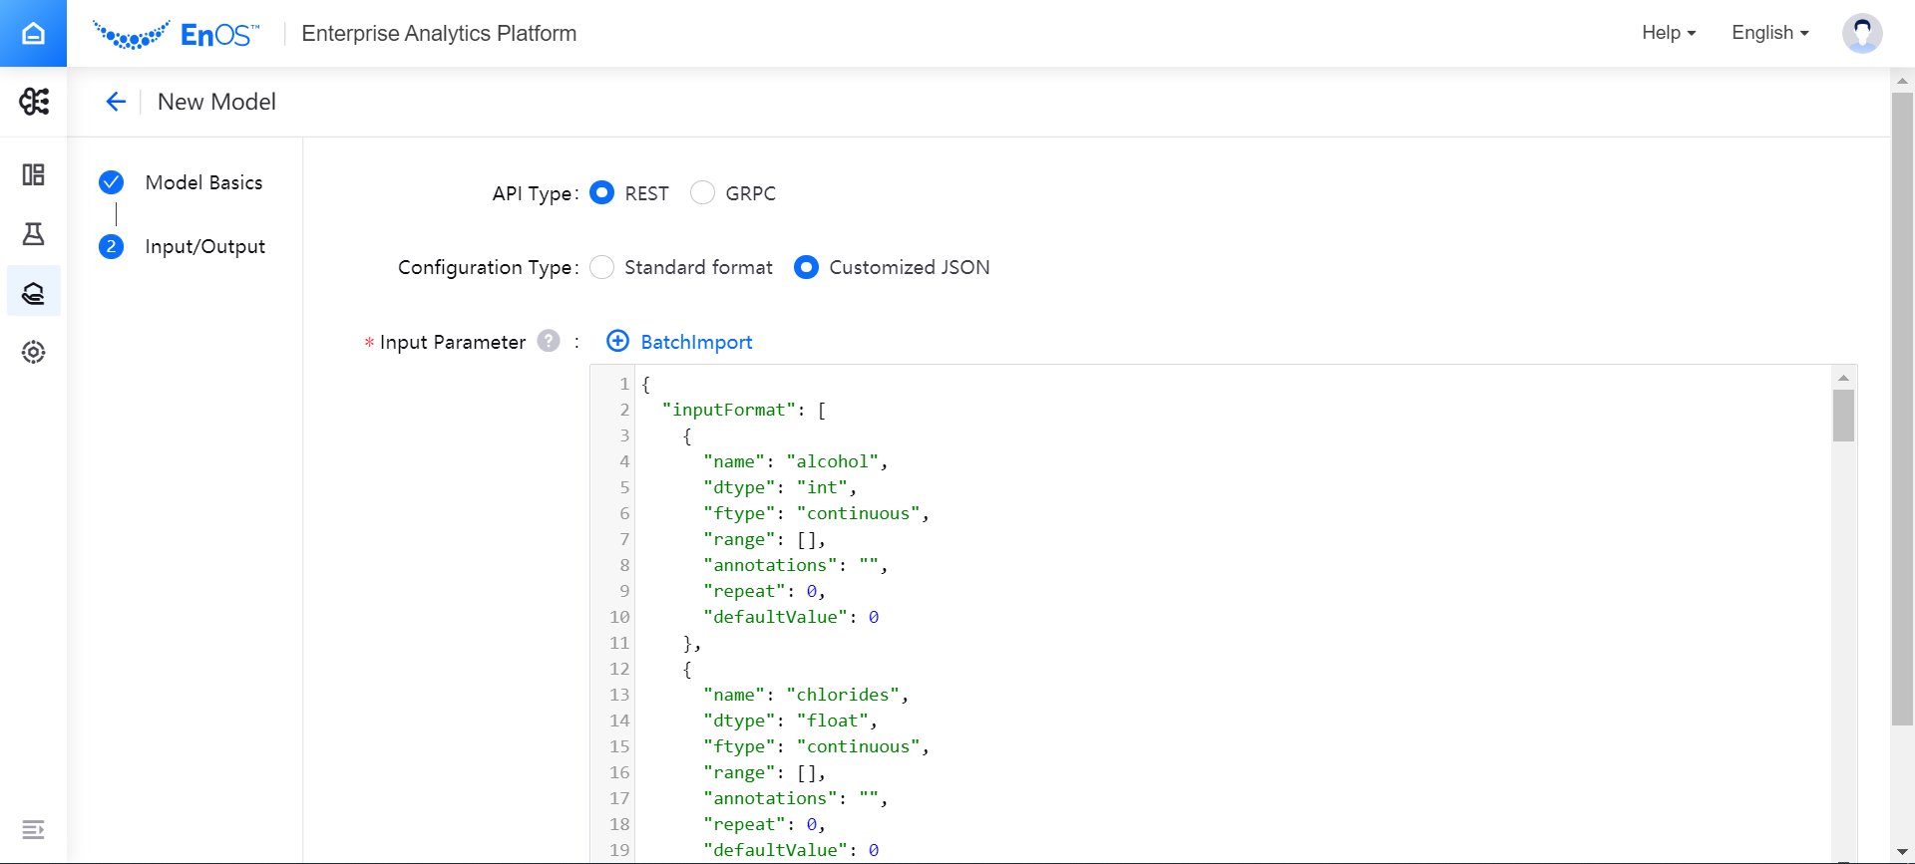Go back using the blue arrow
This screenshot has height=864, width=1915.
coord(116,102)
